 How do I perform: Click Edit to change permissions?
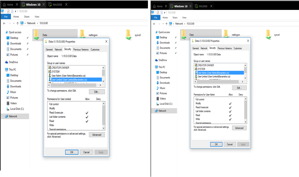97,91
